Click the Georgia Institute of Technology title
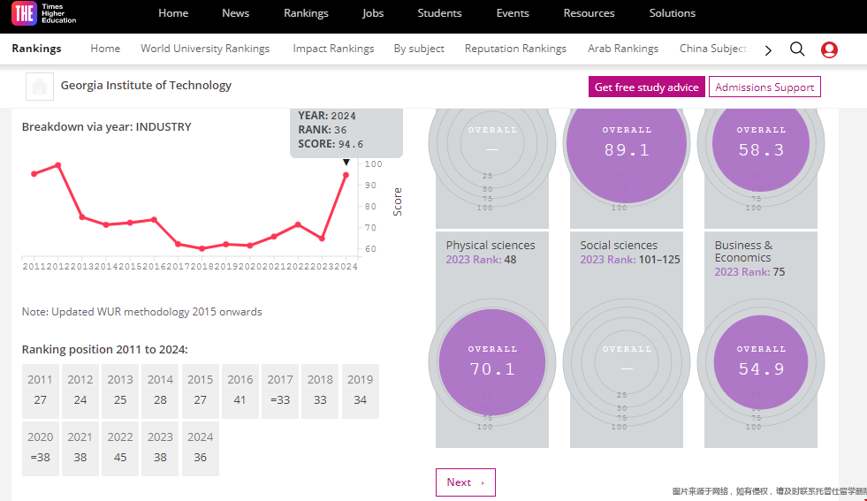 146,85
